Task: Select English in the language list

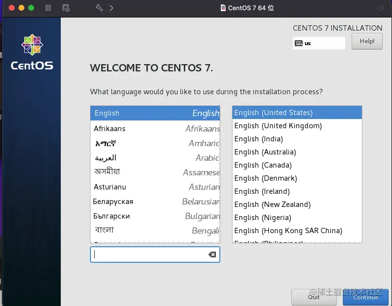Action: [x=155, y=113]
